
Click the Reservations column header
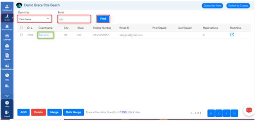pos(210,28)
